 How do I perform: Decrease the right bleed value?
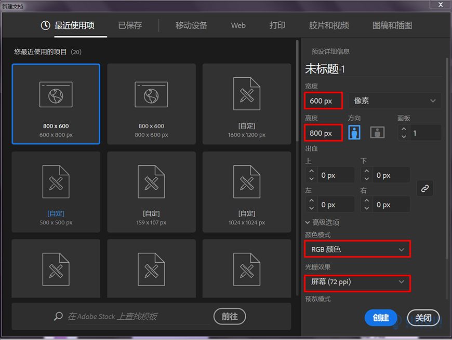[366, 208]
